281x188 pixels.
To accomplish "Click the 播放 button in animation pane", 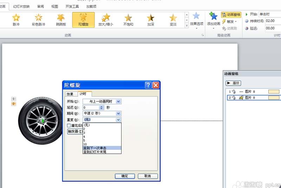I will coord(233,83).
